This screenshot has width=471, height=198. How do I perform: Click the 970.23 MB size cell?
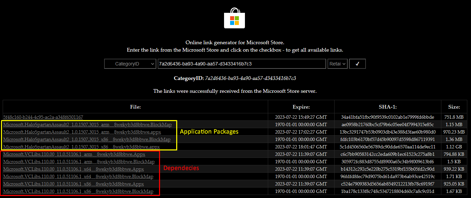454,132
